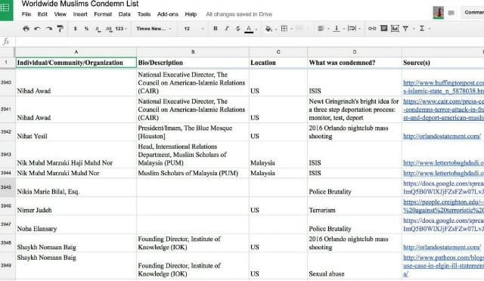Select row 3945 header
Image resolution: width=484 pixels, height=281 pixels.
point(7,187)
